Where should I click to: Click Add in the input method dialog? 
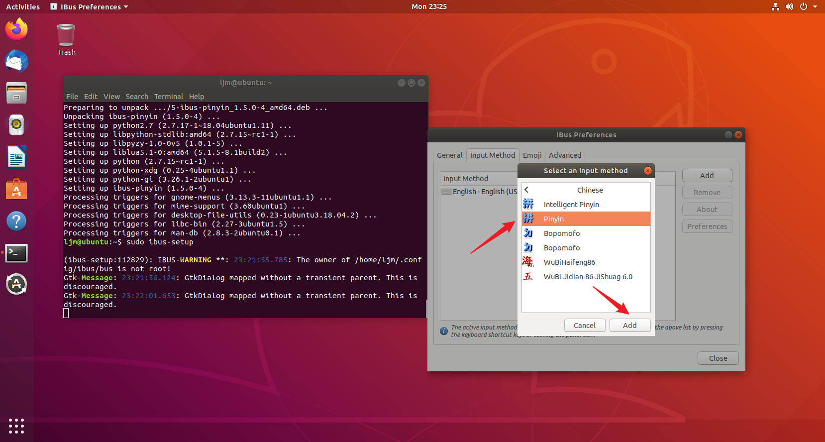click(x=629, y=325)
